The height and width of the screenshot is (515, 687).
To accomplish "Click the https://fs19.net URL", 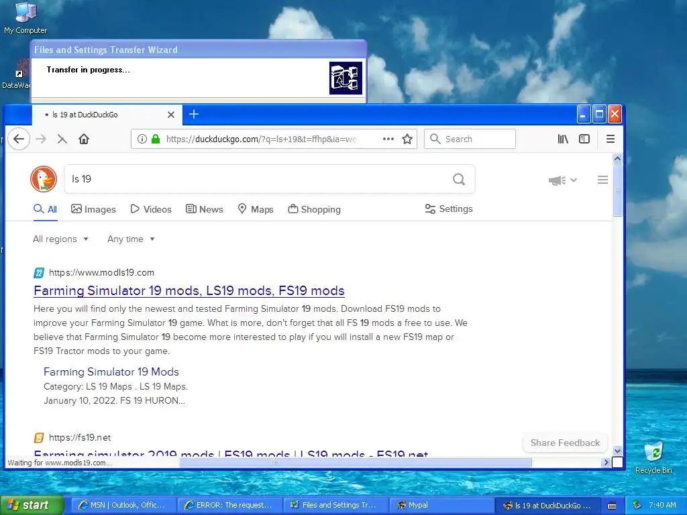I will coord(80,437).
